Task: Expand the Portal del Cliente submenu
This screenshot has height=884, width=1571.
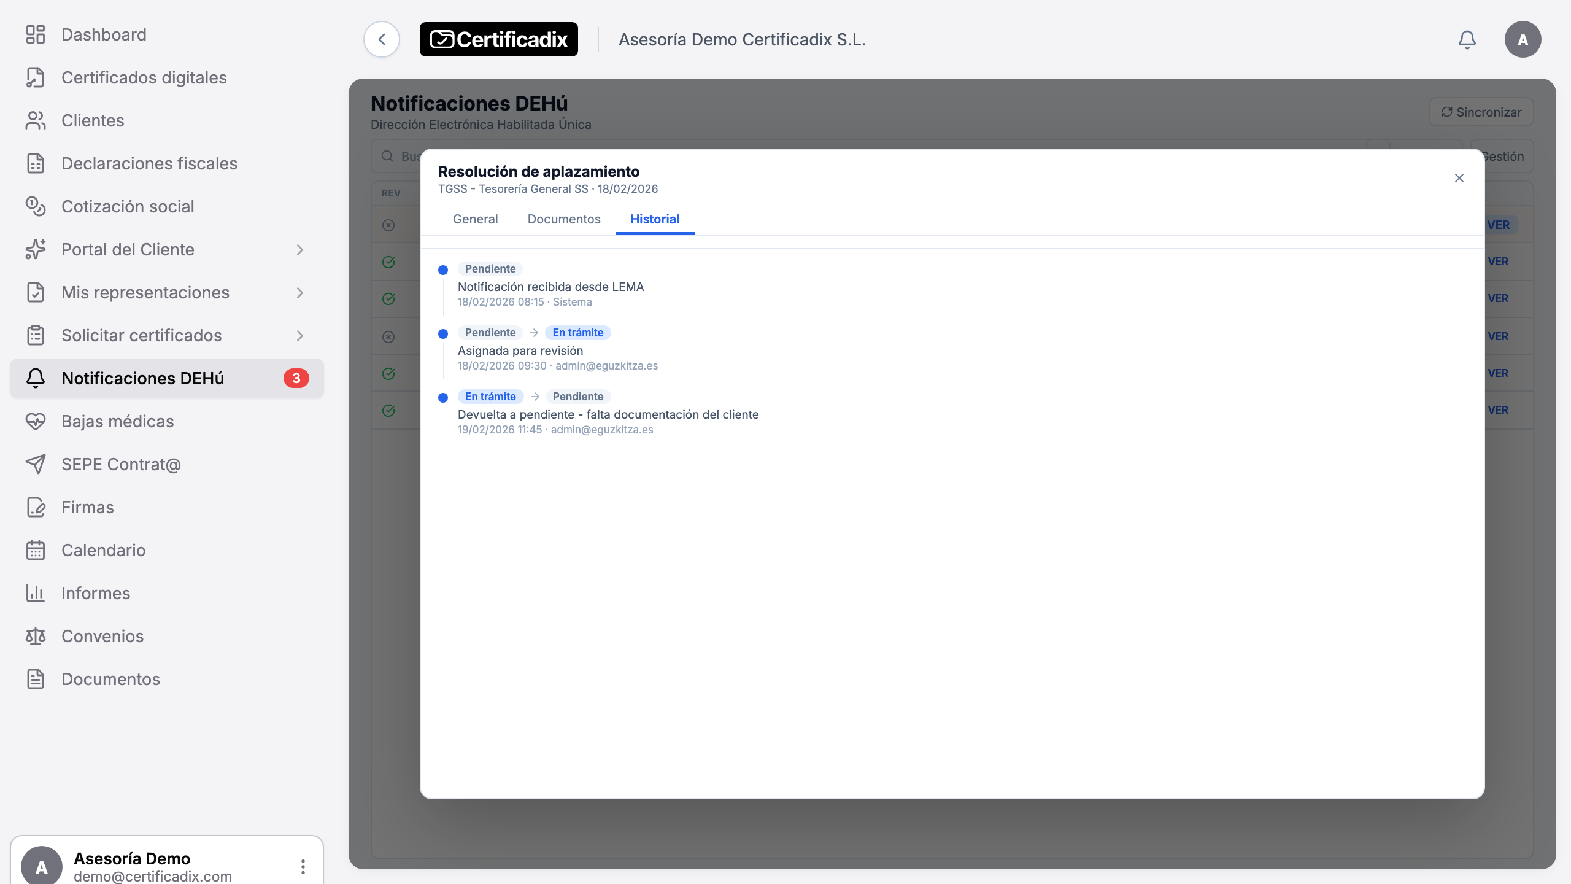Action: (300, 250)
